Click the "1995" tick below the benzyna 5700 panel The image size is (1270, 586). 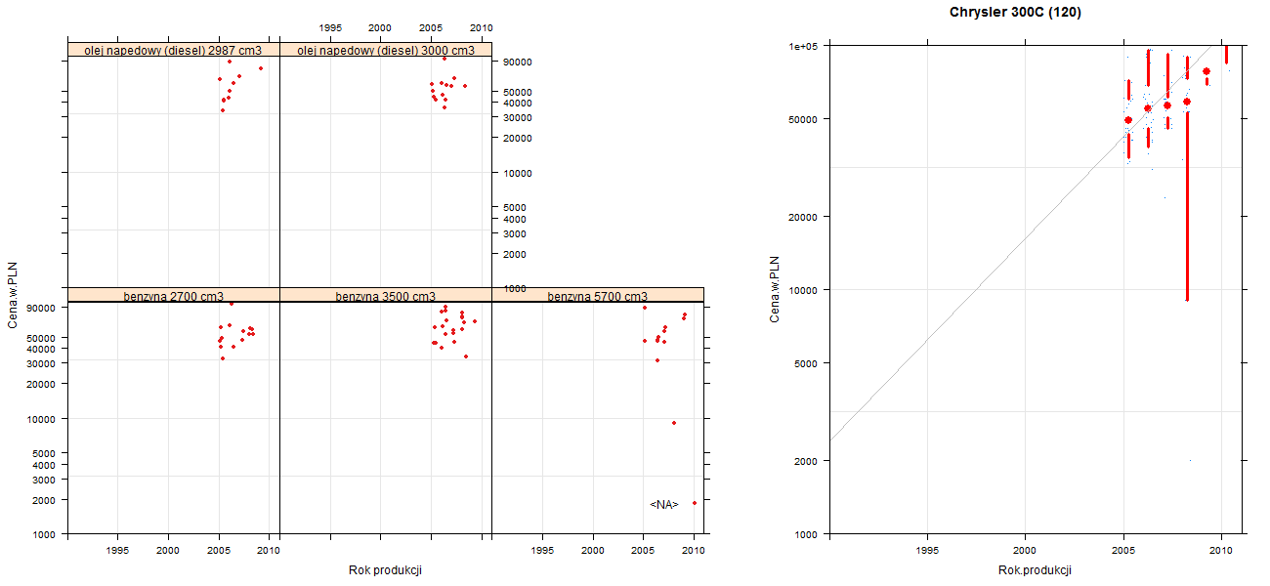(x=542, y=551)
